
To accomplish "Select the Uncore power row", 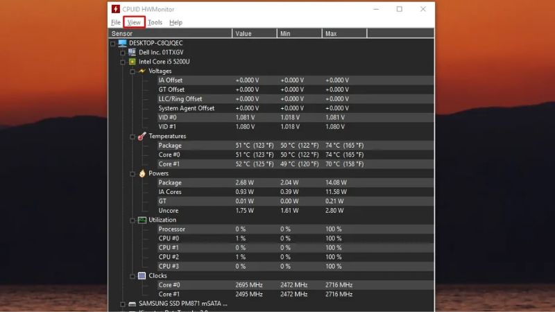I will click(296, 211).
